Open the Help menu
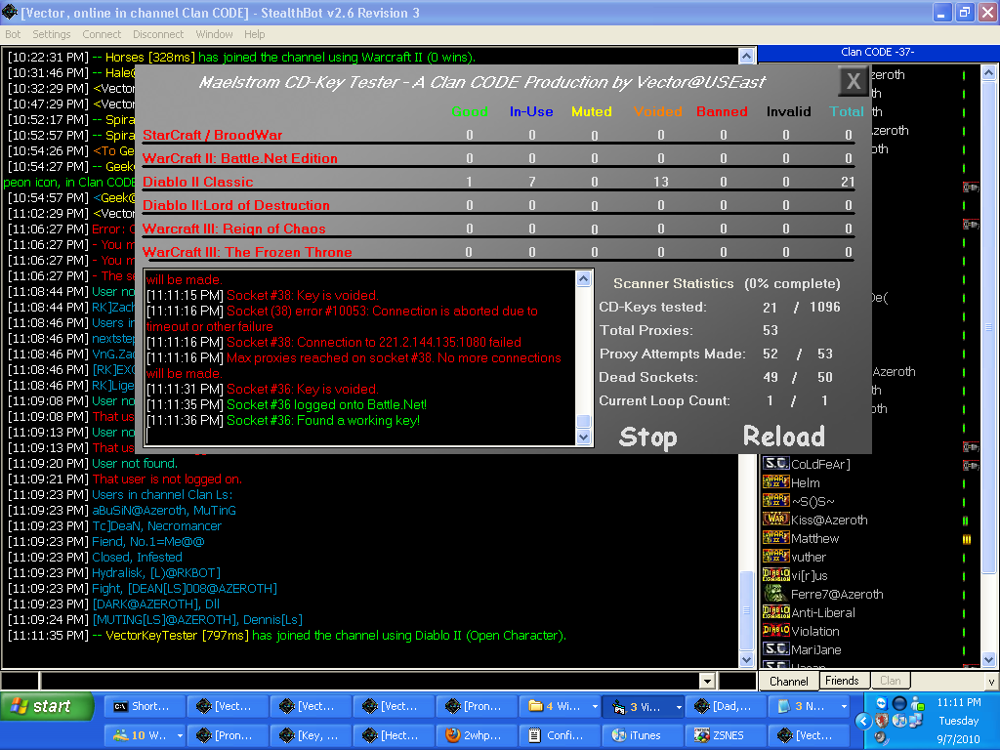This screenshot has width=1000, height=750. point(255,34)
